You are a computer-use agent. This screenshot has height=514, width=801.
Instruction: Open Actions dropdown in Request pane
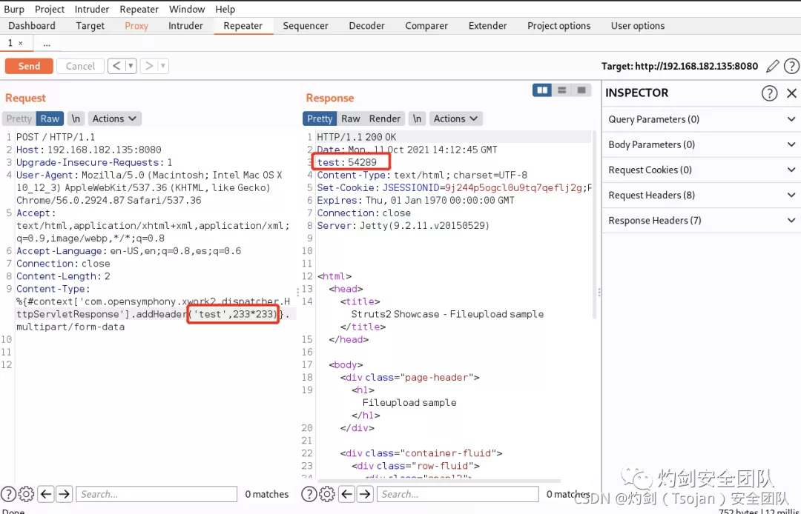tap(114, 119)
